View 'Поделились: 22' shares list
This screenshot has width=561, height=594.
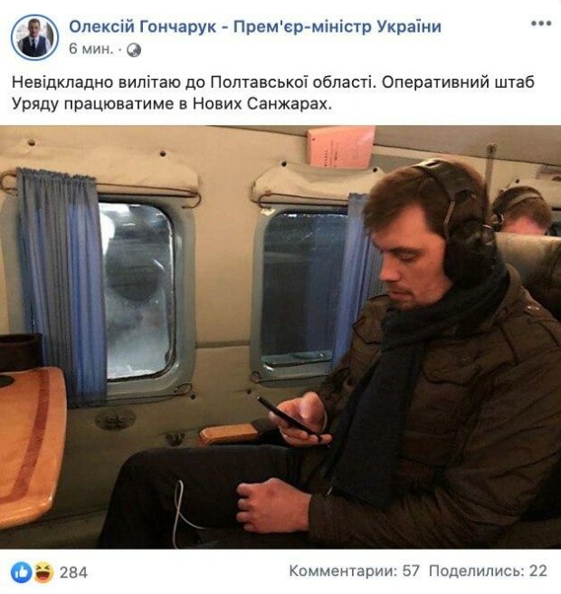pyautogui.click(x=488, y=570)
